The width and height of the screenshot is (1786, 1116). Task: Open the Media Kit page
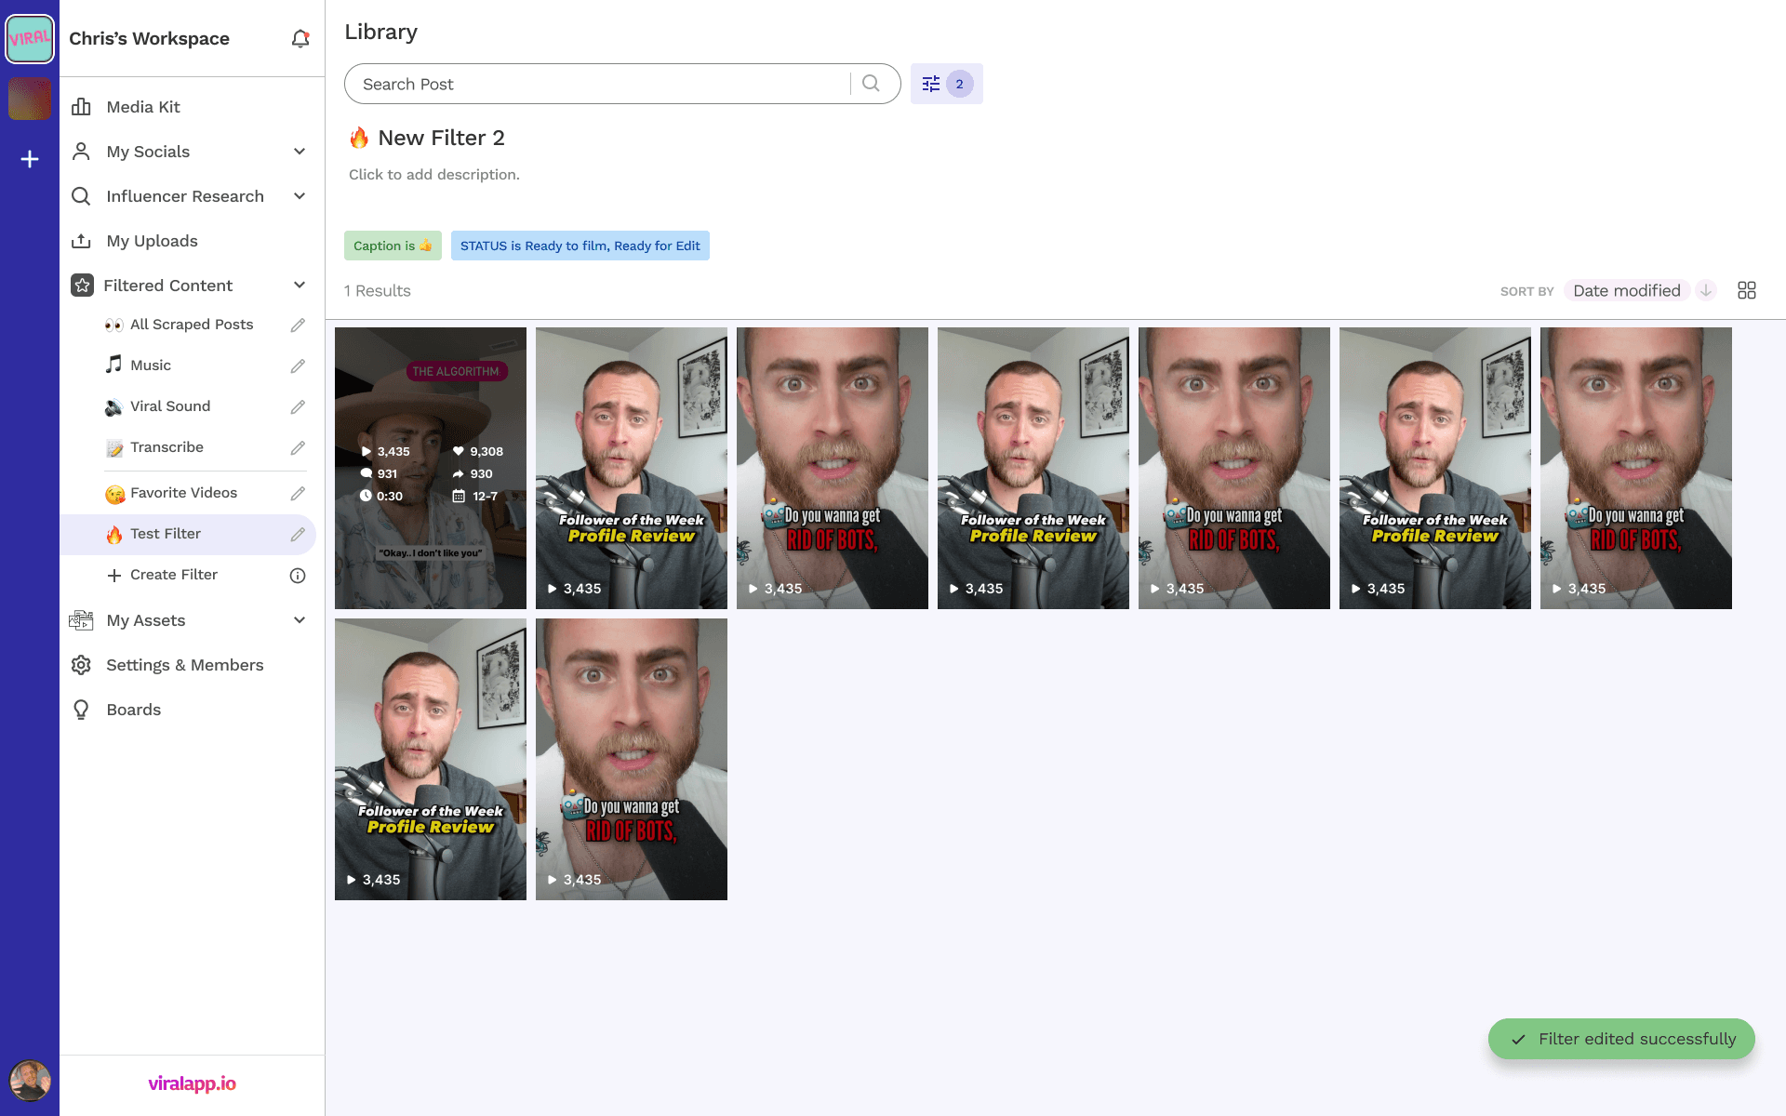click(x=143, y=107)
